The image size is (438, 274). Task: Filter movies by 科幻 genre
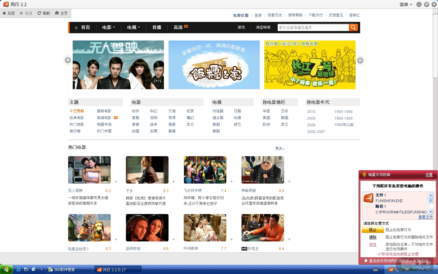pyautogui.click(x=154, y=111)
